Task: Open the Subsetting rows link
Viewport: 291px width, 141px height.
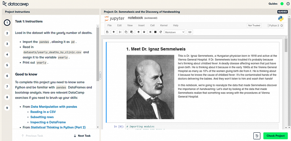Action: click(x=42, y=117)
